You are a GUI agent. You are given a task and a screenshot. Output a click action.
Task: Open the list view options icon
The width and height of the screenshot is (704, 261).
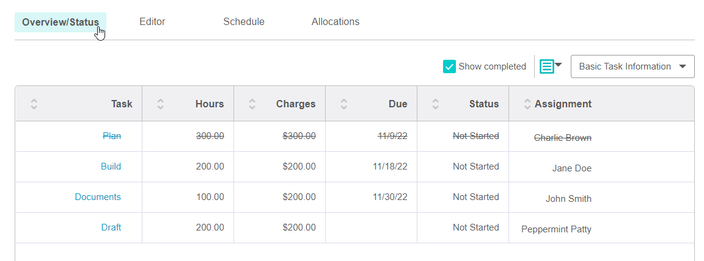[x=550, y=66]
